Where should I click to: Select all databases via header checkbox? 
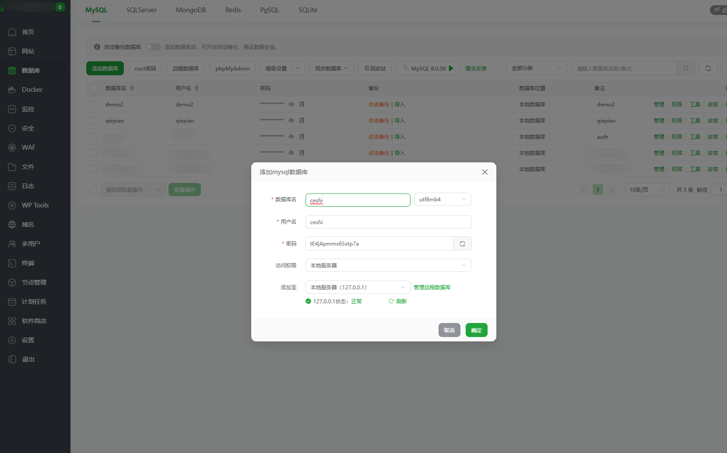[93, 88]
